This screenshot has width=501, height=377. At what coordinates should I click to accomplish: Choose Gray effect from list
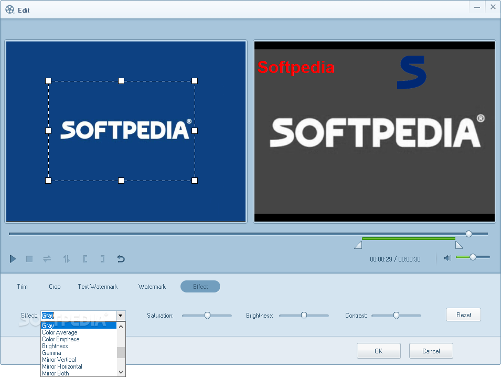click(x=79, y=326)
